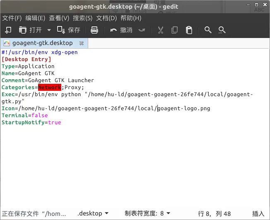Open the 查看(V) menu
This screenshot has height=220, width=270.
(x=59, y=18)
